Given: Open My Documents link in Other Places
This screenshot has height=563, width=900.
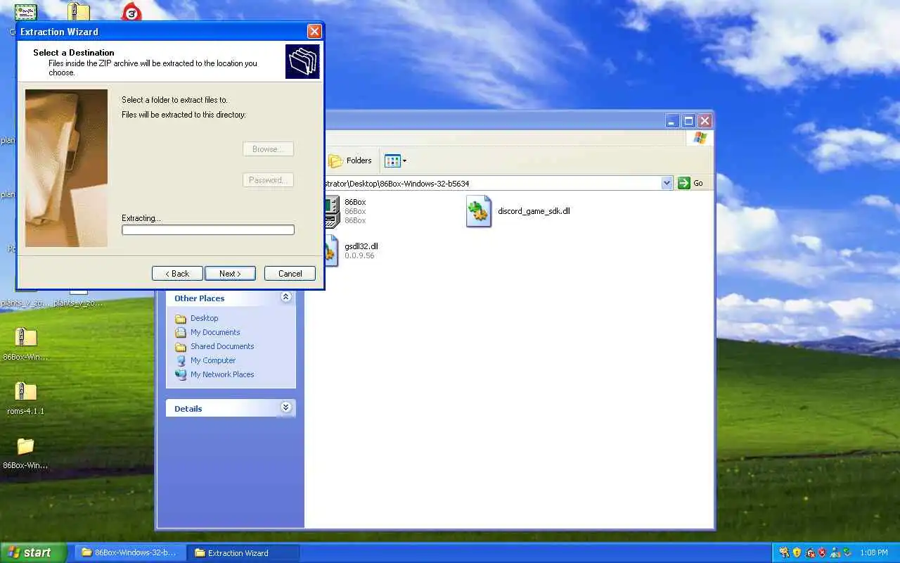Looking at the screenshot, I should (x=215, y=332).
